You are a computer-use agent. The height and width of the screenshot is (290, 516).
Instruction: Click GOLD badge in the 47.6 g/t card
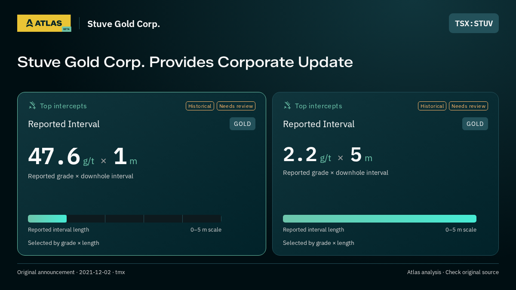point(243,124)
